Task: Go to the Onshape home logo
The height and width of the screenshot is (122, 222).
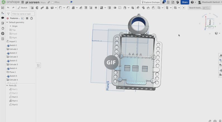Action: tap(11, 2)
